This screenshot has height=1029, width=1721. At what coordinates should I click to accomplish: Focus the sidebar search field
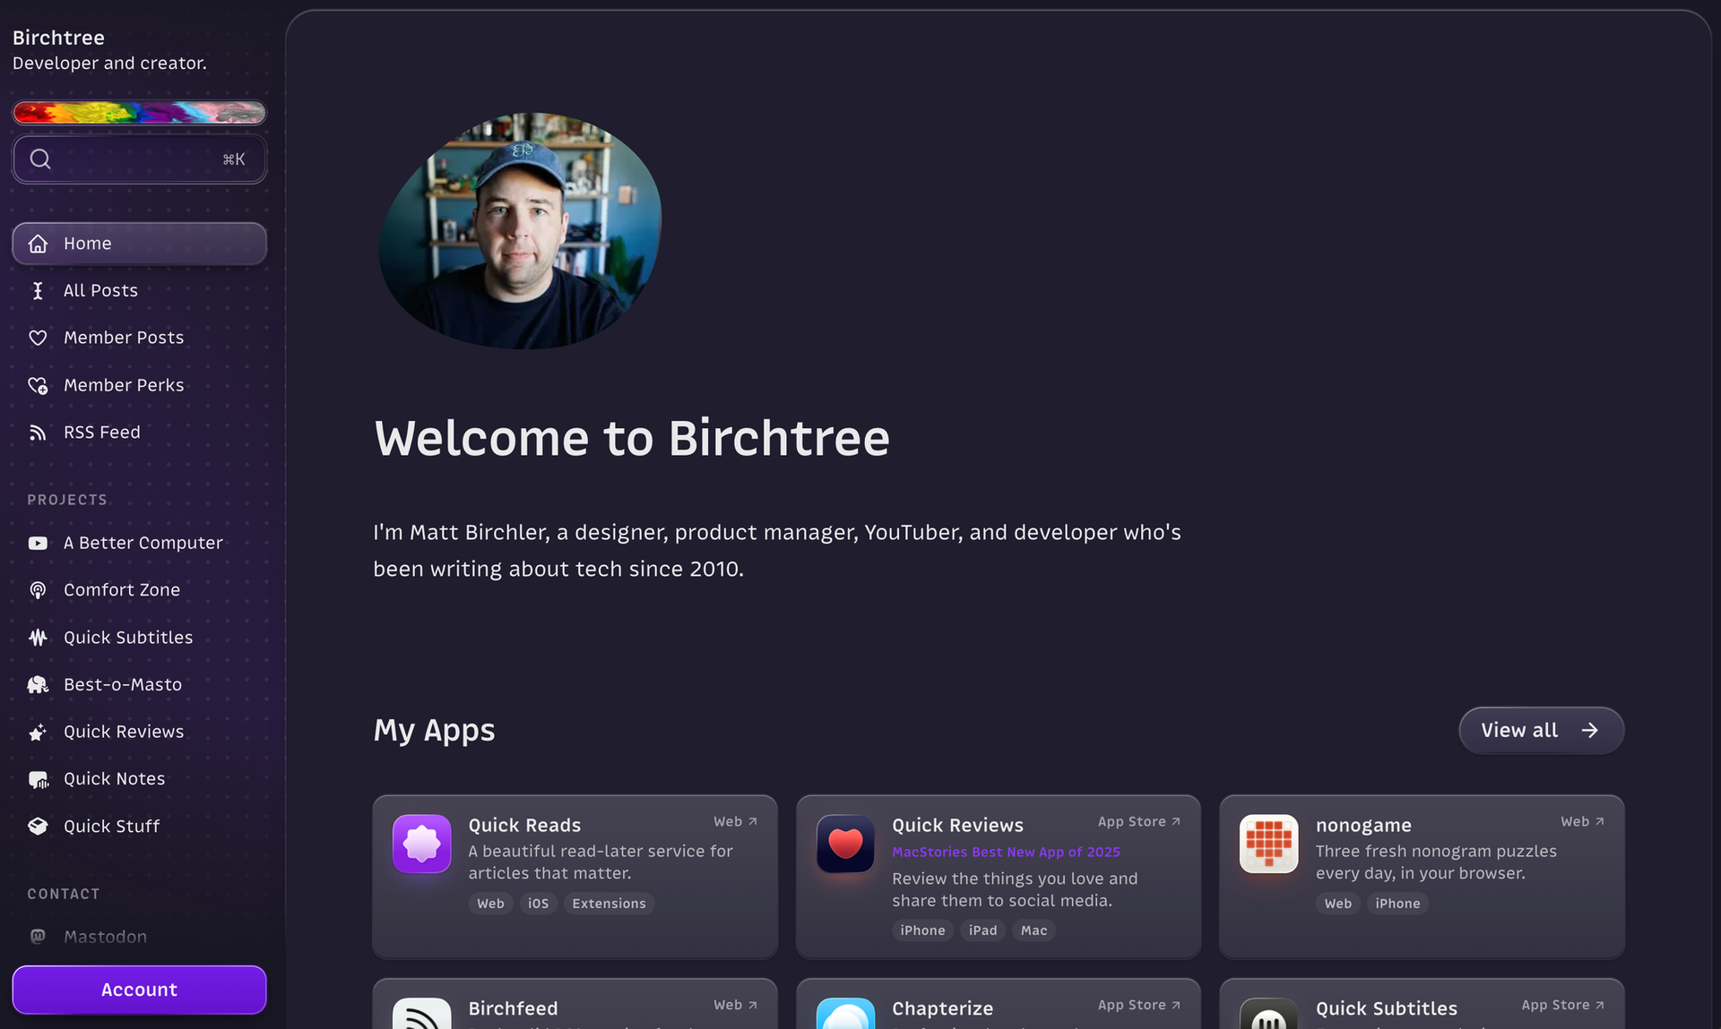139,159
